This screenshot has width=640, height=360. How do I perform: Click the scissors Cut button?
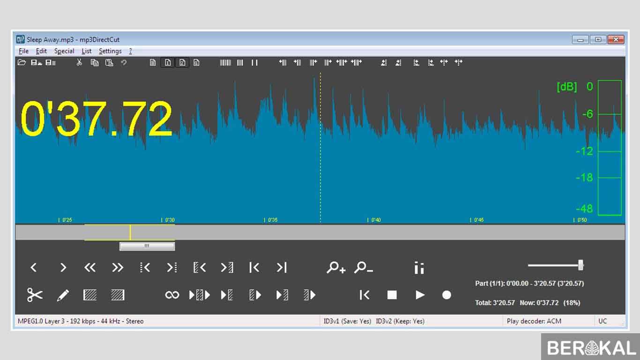point(35,295)
